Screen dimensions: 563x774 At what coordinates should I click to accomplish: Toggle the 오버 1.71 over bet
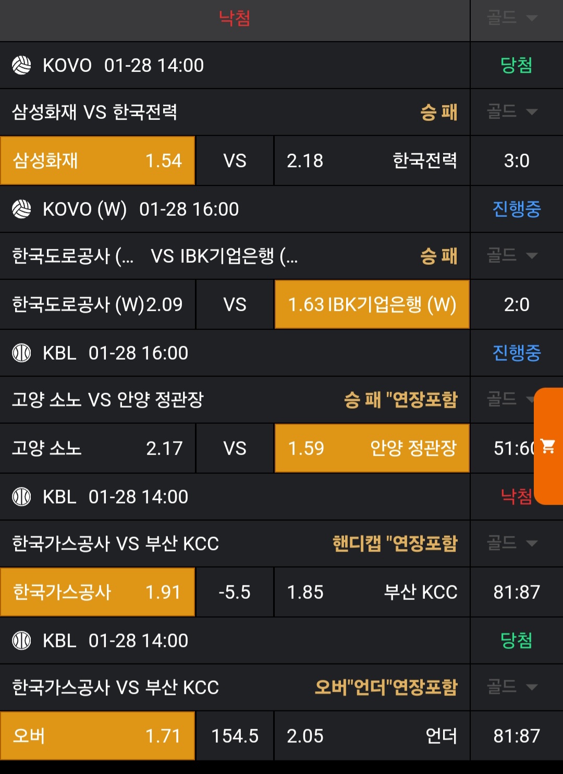click(x=97, y=736)
